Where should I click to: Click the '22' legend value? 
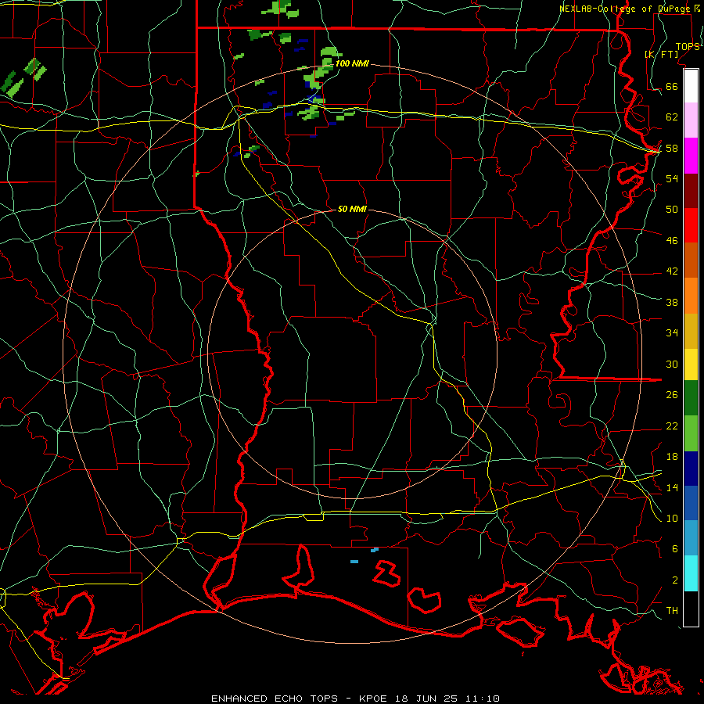pos(672,426)
